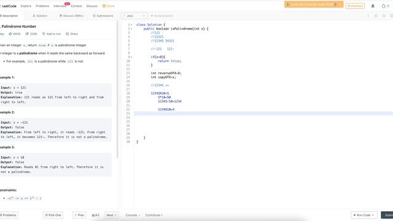Click the Example 2 'Input: x = -121' text
This screenshot has height=221, width=393.
(14, 123)
